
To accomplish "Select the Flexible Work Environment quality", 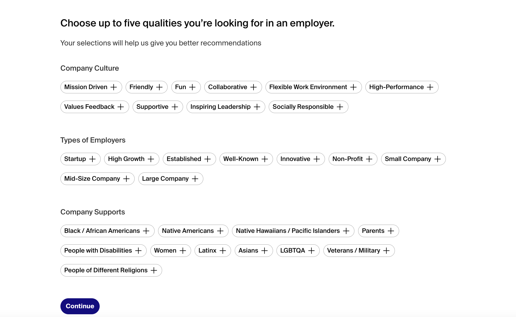I will (313, 87).
